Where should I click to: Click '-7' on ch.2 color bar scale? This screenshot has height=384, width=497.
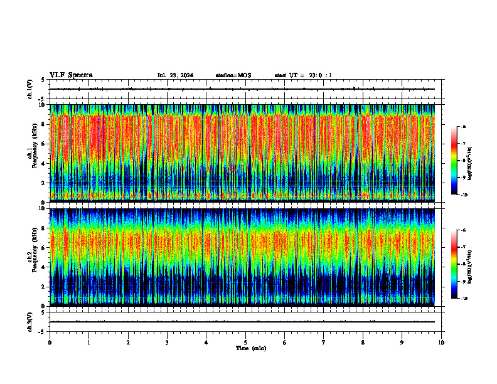tap(462, 247)
